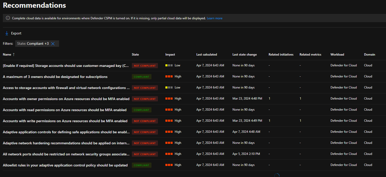Viewport: 386px width, 177px height.
Task: Remove the State Compliant filter with X
Action: 53,44
